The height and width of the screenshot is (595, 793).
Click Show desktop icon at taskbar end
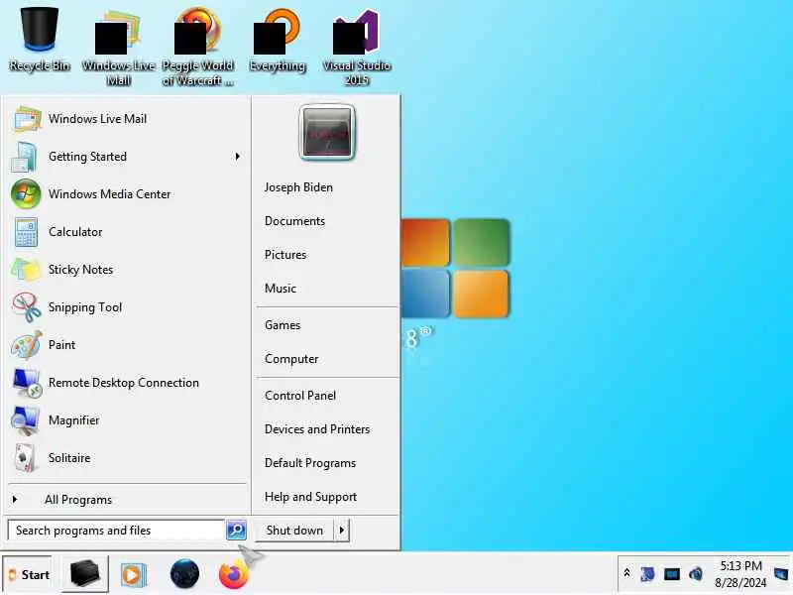[781, 574]
